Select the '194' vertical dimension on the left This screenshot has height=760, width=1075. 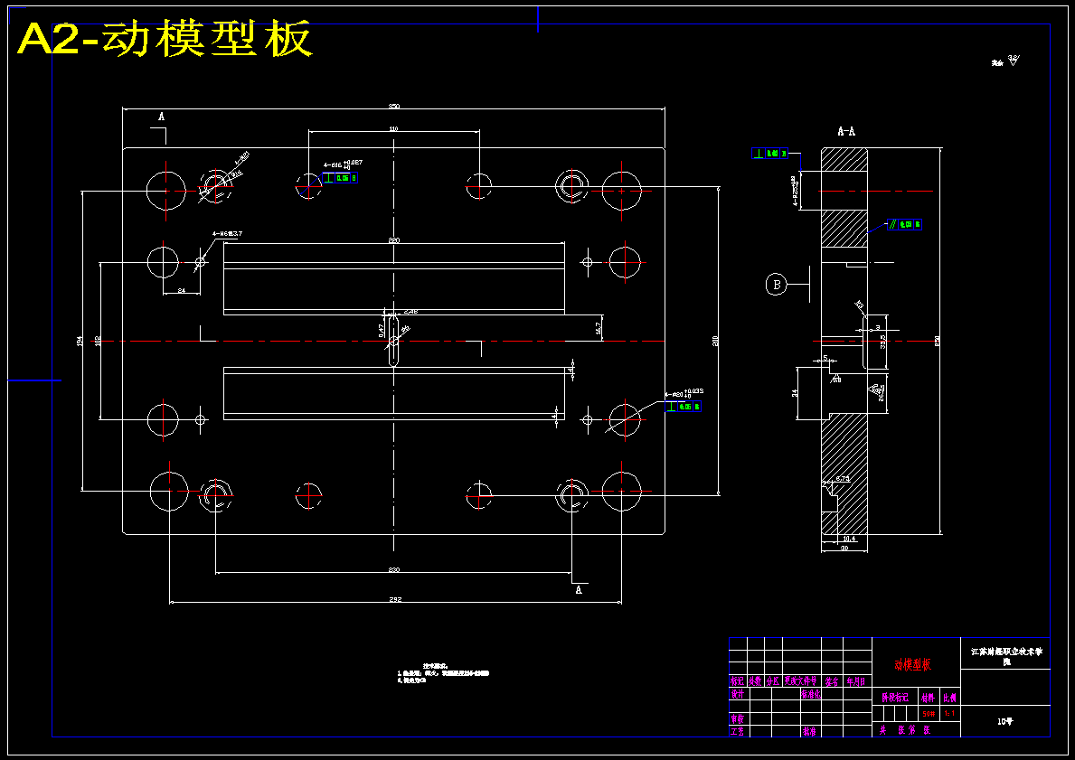point(80,340)
